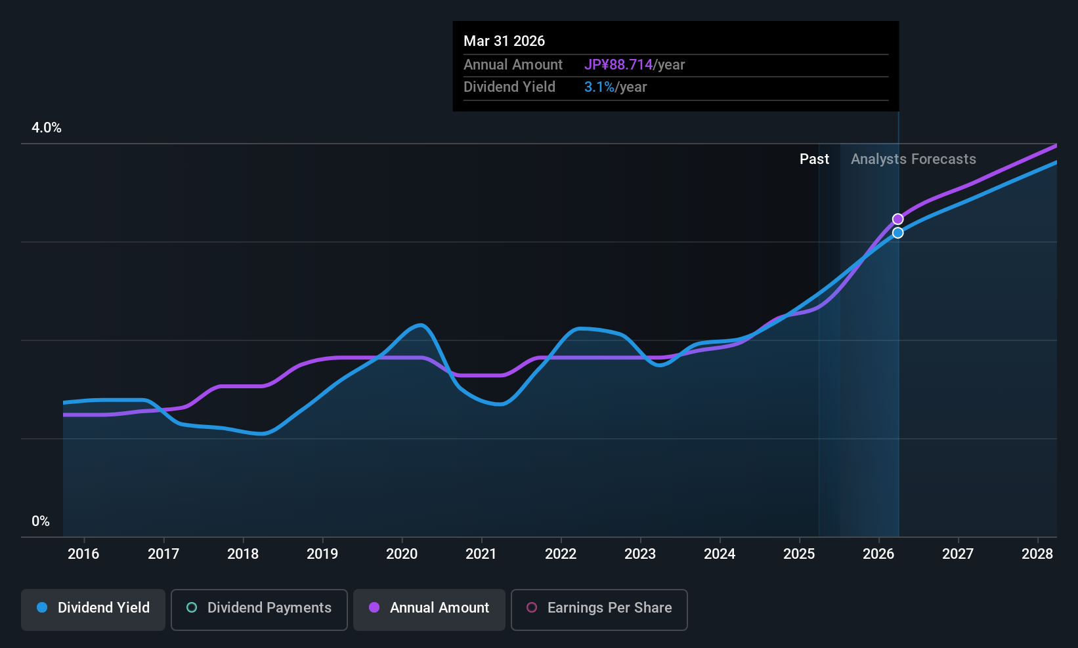Click the 2025 x-axis label
Image resolution: width=1078 pixels, height=648 pixels.
tap(799, 554)
